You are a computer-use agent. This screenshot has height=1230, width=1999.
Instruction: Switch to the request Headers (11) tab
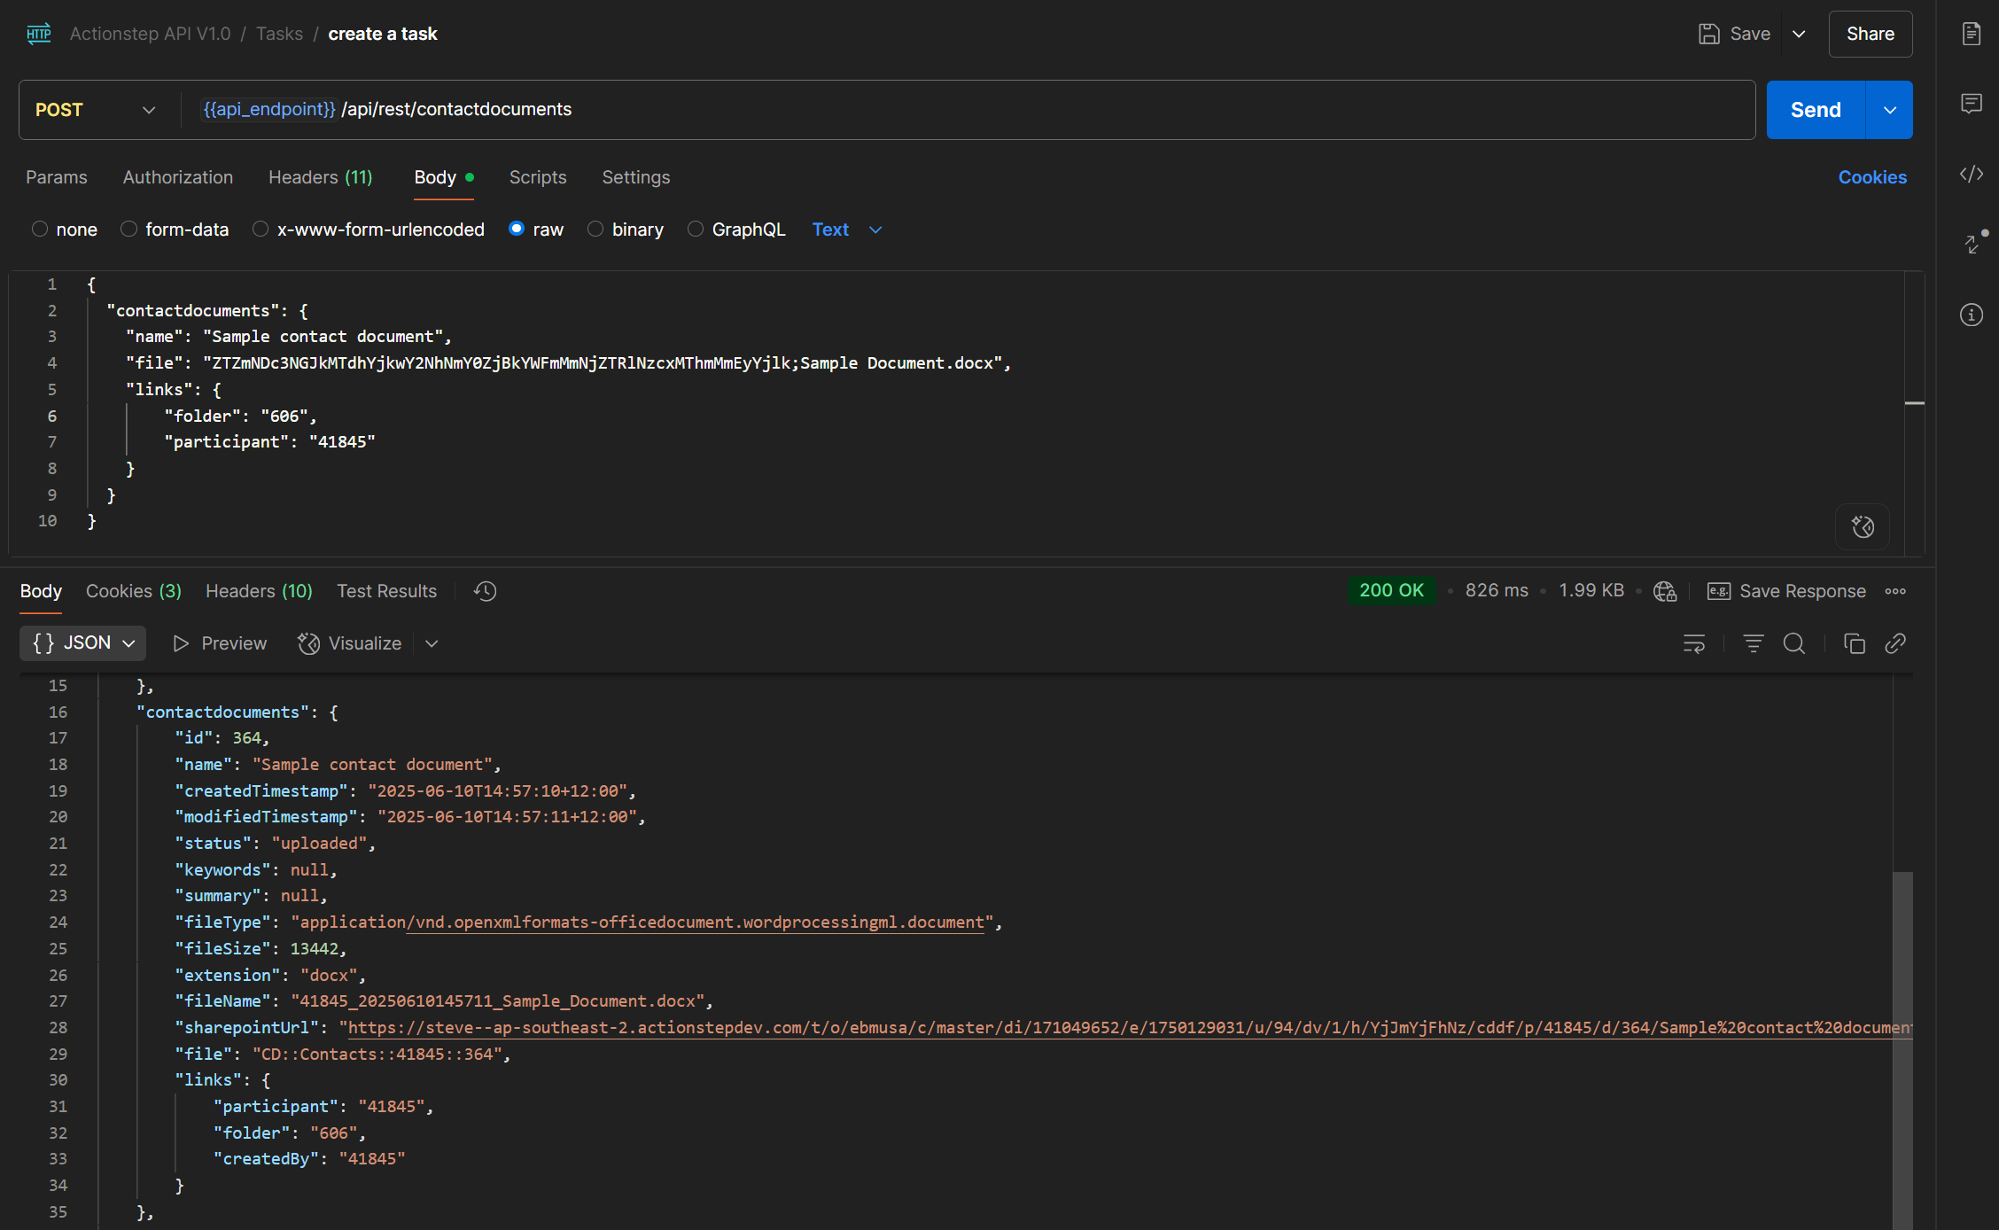point(321,177)
